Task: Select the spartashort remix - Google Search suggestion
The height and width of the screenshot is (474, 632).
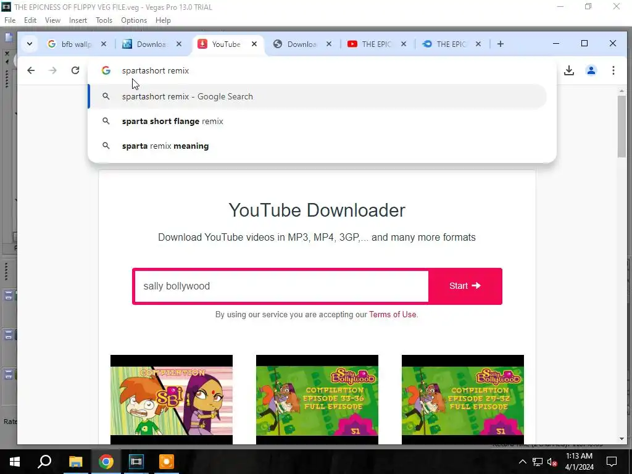Action: (317, 96)
